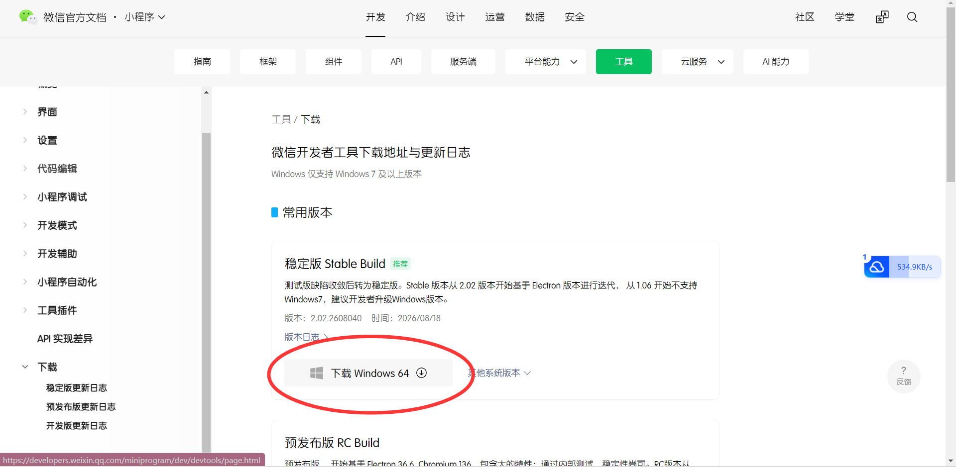Screen dimensions: 956x467
Task: Open the 设计 top menu
Action: coord(455,17)
